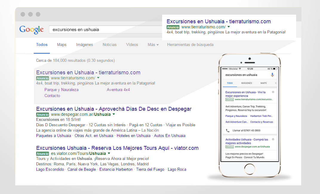Open the arrow next to www.despegar.com.ar/Ushuaia
This screenshot has height=194, width=320.
point(114,114)
